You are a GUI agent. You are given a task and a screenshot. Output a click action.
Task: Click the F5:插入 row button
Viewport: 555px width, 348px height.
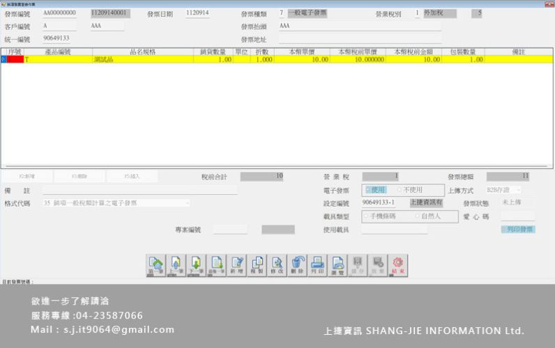(132, 176)
